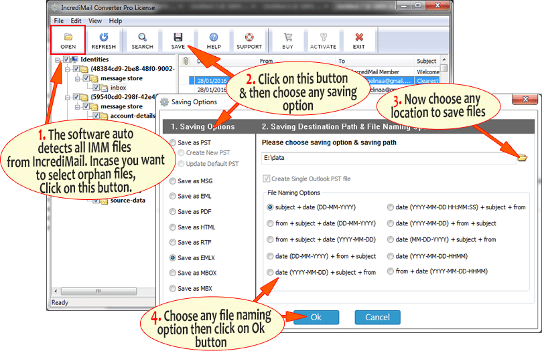Image resolution: width=542 pixels, height=351 pixels.
Task: Select Save as RTF option
Action: [173, 242]
